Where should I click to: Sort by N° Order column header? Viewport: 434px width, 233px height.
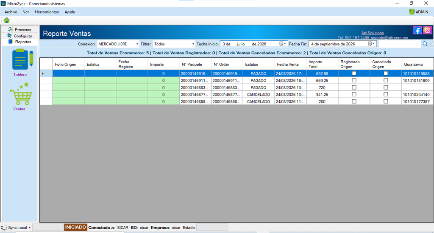tap(227, 64)
